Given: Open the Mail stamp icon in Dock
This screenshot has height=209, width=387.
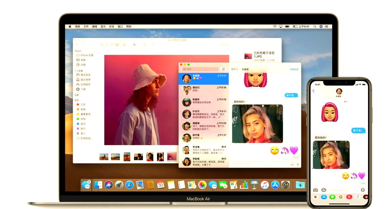Looking at the screenshot, I should pos(140,185).
